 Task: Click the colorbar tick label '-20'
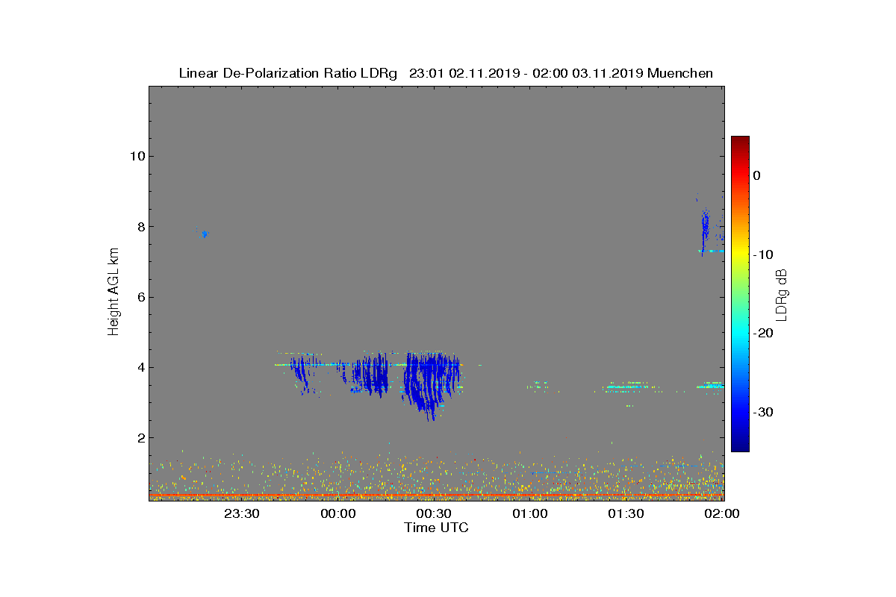point(763,334)
